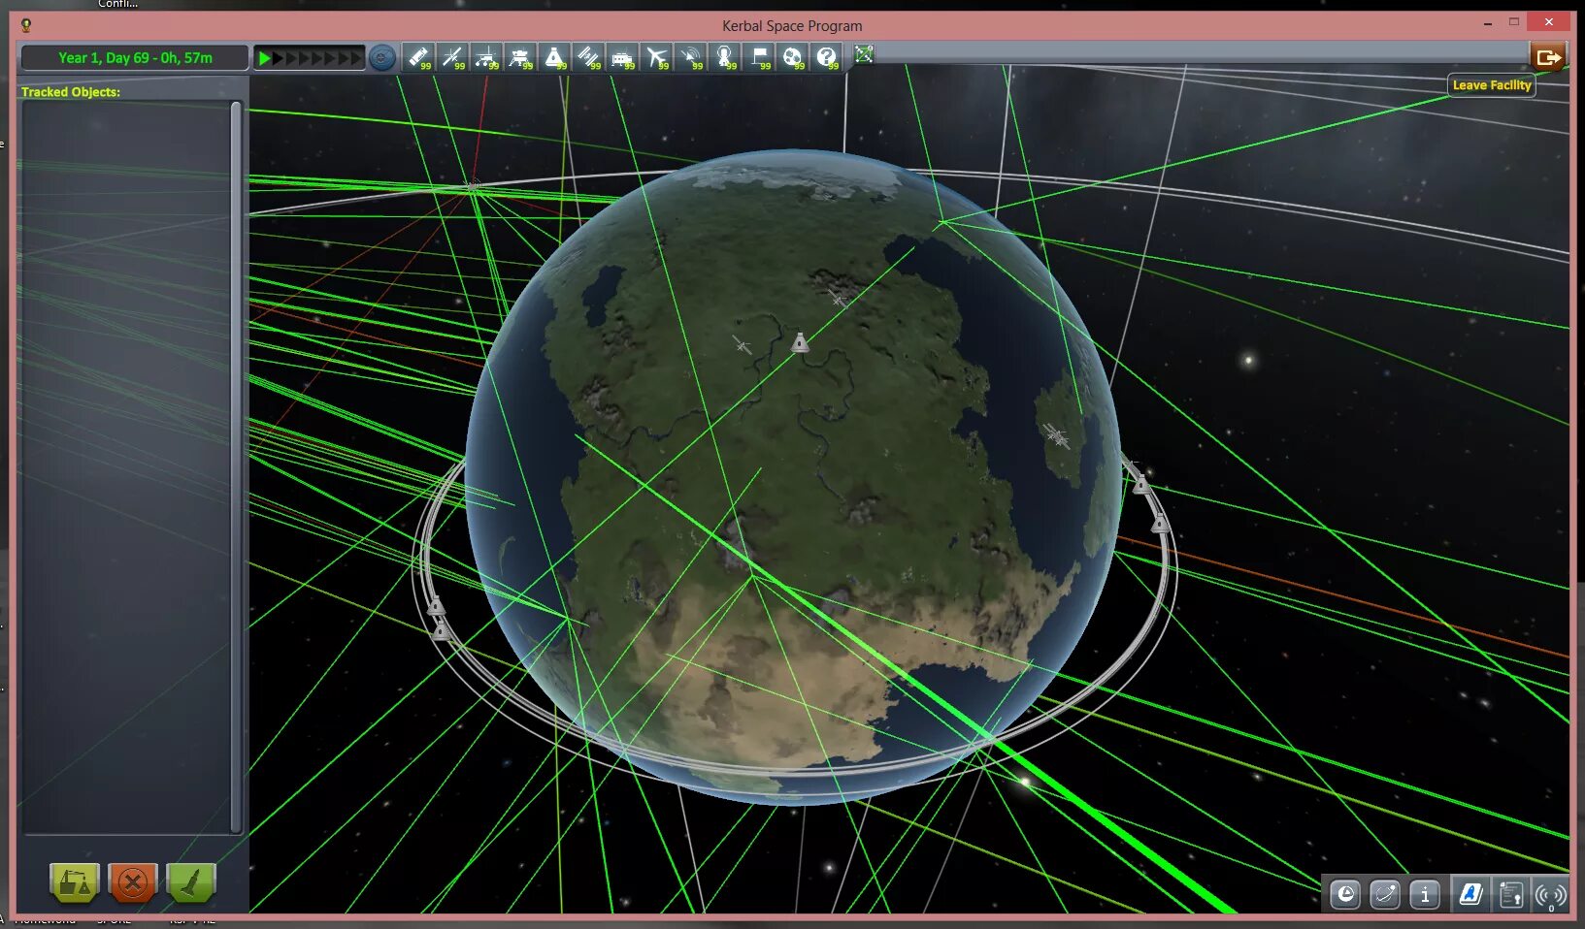Toggle the Plane vessel filter
This screenshot has height=929, width=1585.
[x=657, y=57]
